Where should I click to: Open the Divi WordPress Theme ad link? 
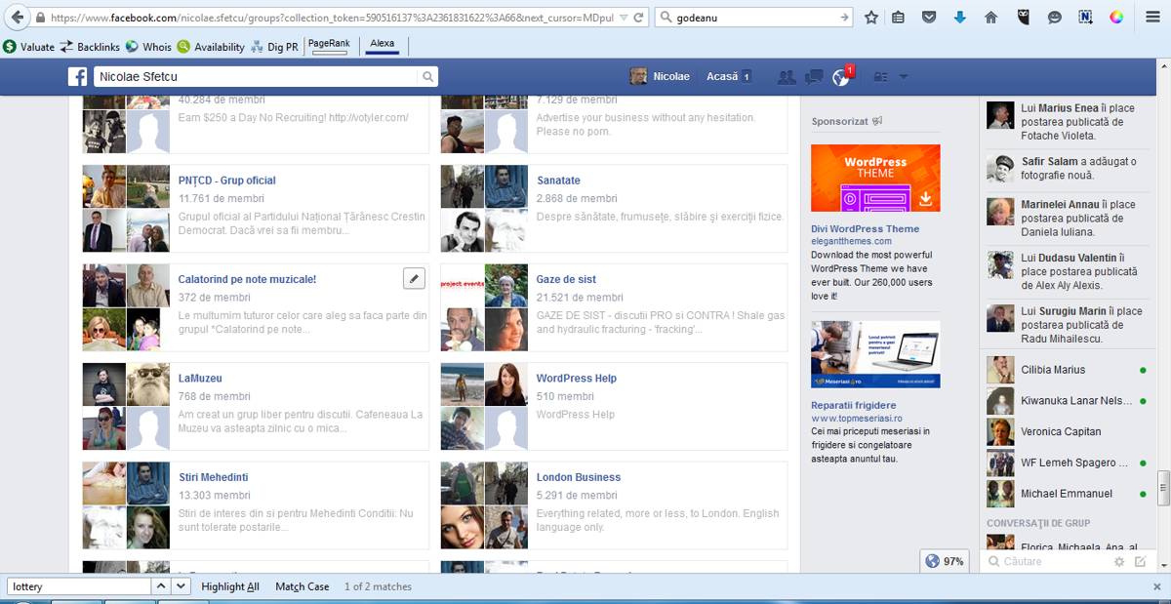tap(865, 229)
